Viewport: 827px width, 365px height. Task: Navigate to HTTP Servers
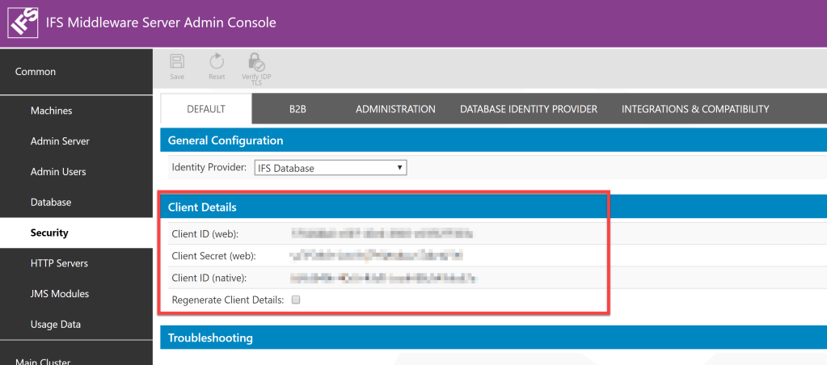[x=59, y=263]
